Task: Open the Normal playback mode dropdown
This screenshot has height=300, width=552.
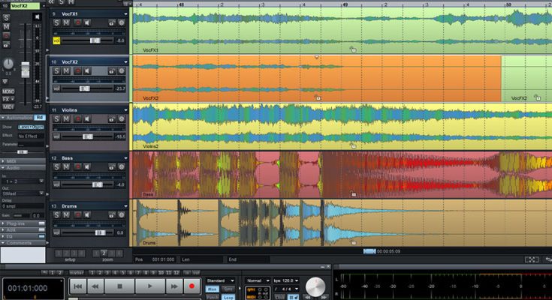Action: click(x=258, y=280)
